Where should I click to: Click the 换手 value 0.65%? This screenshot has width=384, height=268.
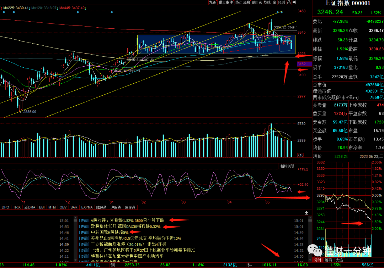(342, 139)
